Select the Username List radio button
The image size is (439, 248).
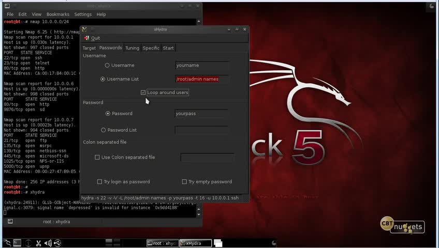pos(103,80)
